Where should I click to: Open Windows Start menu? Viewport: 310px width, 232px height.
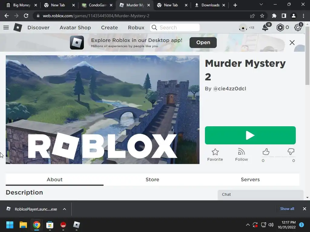tap(10, 225)
